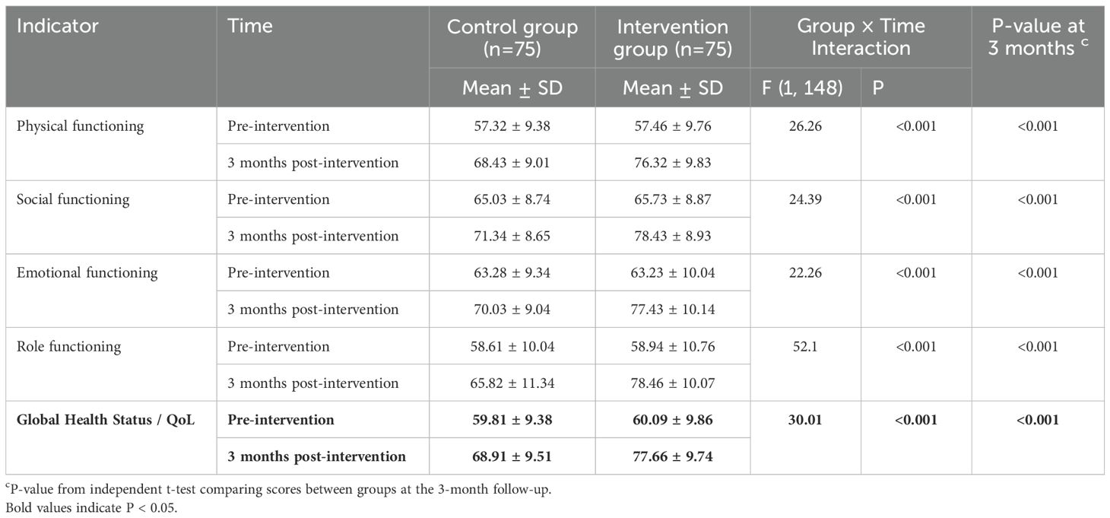This screenshot has height=518, width=1110.
Task: Select the control value "57.32 ± 9.38"
Action: [x=512, y=126]
